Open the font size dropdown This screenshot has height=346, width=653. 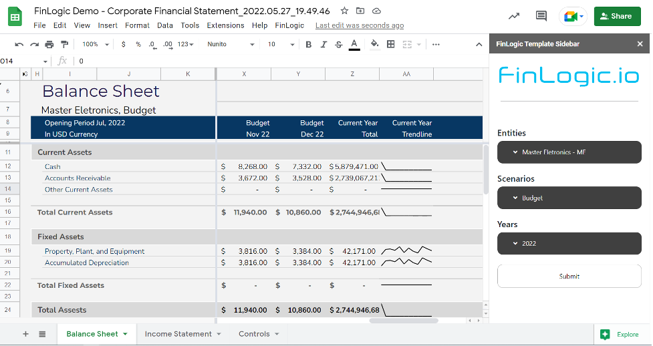[x=281, y=44]
